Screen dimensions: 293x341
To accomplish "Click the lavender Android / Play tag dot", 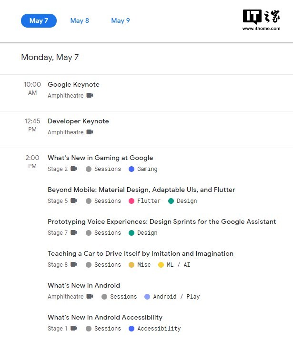I will tap(147, 297).
